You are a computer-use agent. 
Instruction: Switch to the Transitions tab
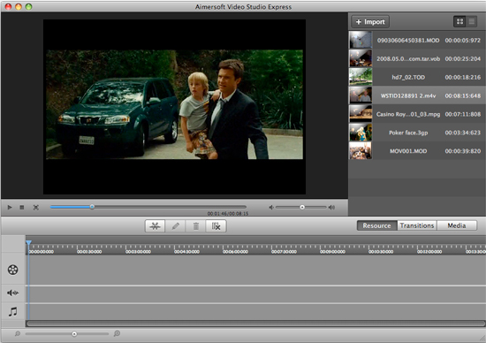(x=417, y=225)
